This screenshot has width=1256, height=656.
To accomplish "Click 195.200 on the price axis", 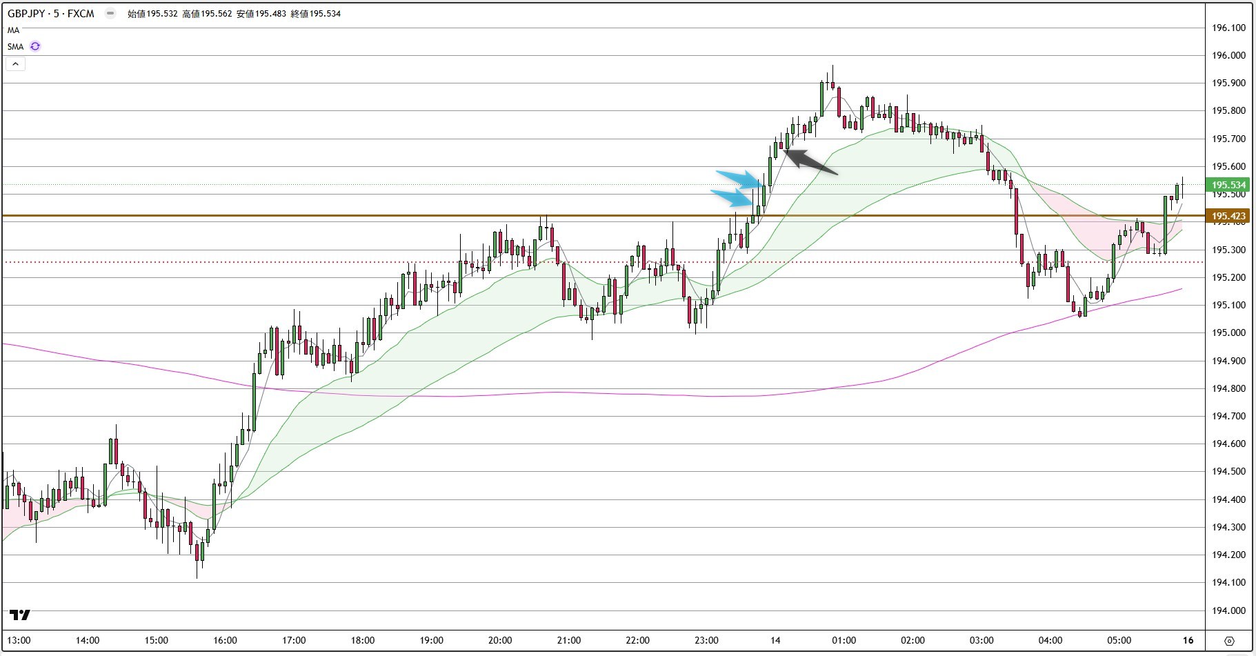I will (1229, 277).
